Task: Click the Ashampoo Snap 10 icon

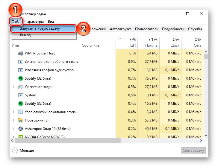Action: (x=21, y=129)
